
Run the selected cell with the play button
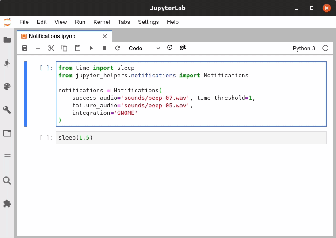(91, 48)
